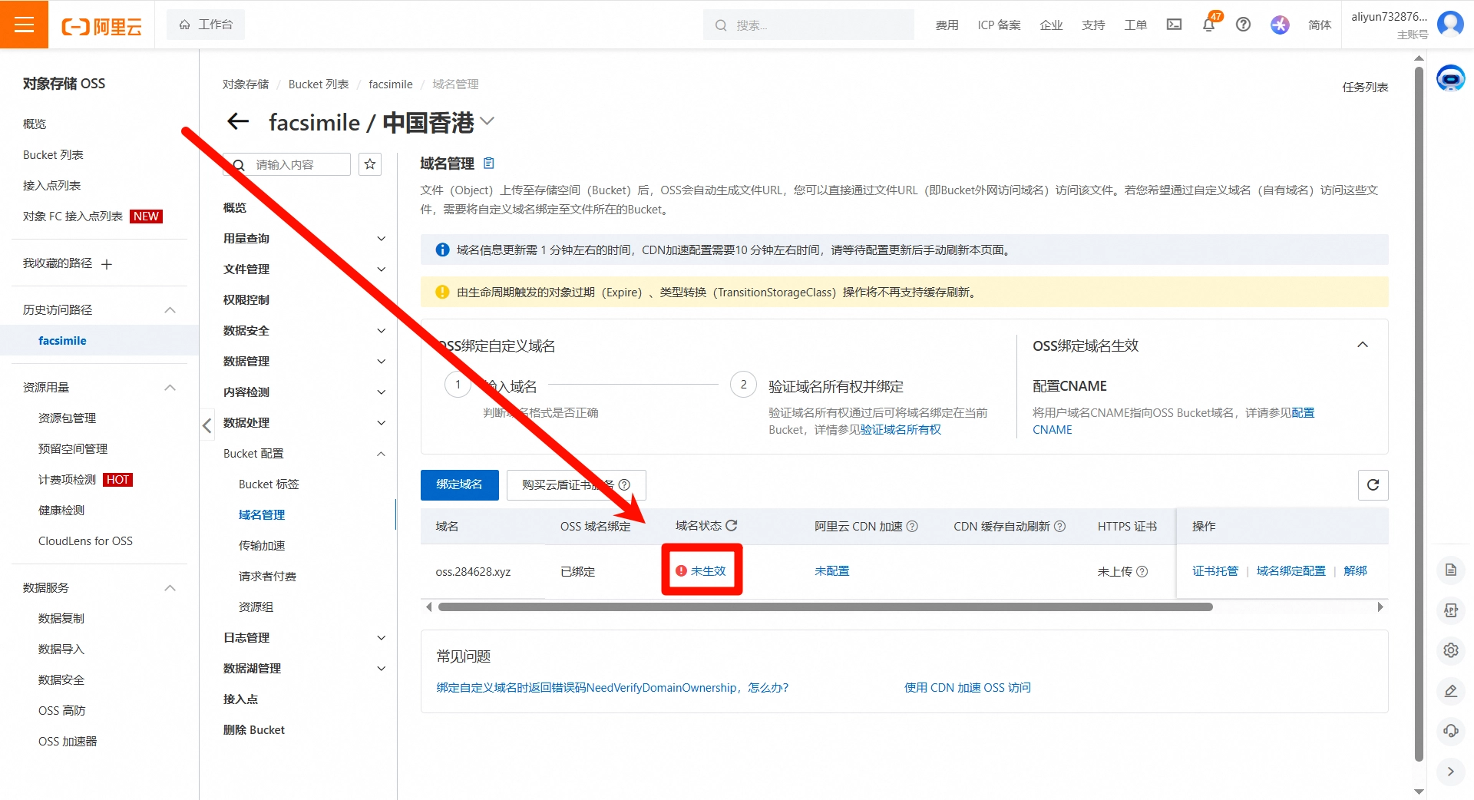Image resolution: width=1474 pixels, height=800 pixels.
Task: Show help for Aliyun CDN acceleration
Action: tap(912, 526)
